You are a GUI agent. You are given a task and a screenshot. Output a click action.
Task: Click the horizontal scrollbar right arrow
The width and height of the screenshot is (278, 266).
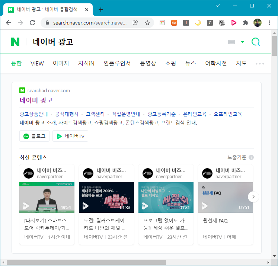[x=268, y=262]
